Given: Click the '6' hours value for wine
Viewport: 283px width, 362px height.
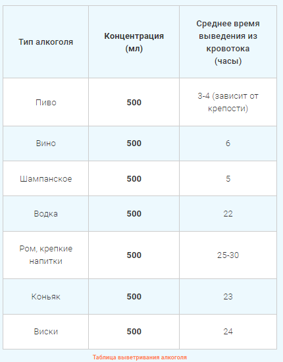Looking at the screenshot, I should pos(228,143).
